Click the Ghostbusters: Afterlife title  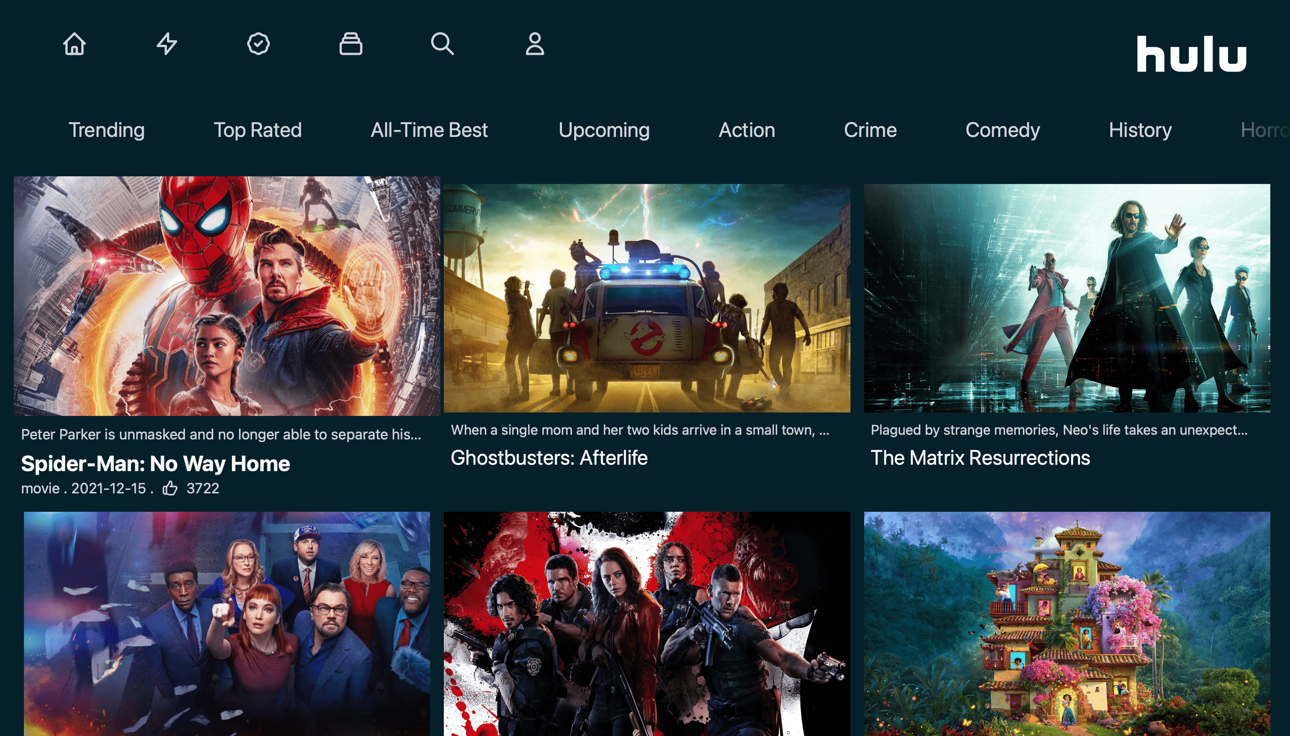point(549,457)
